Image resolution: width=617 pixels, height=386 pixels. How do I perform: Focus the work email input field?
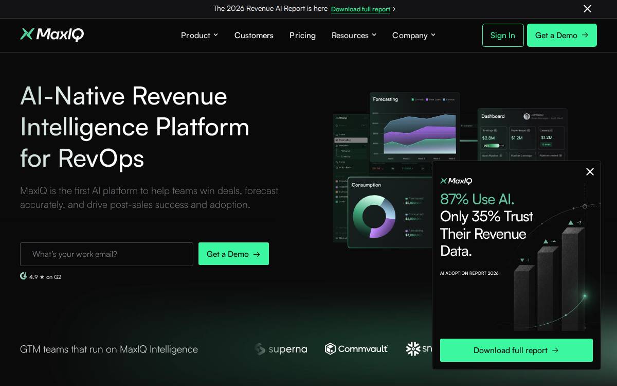(x=106, y=254)
